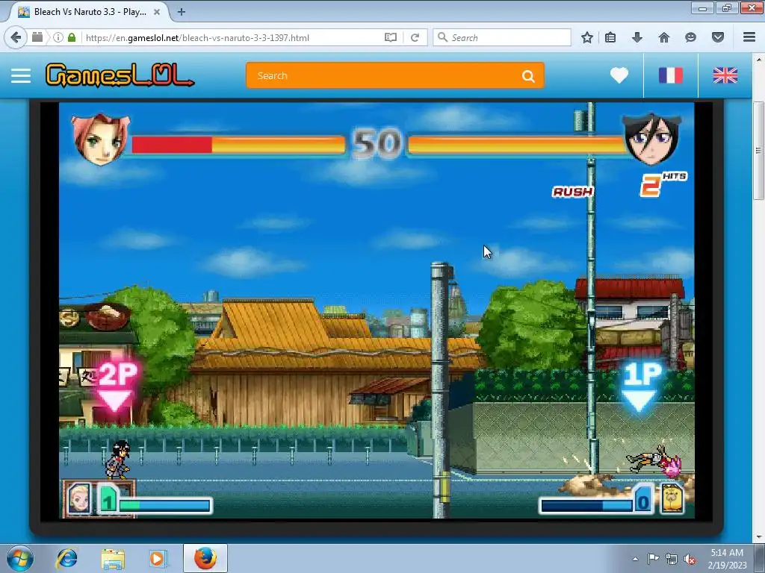The width and height of the screenshot is (765, 573).
Task: Click the left player's health bar
Action: pyautogui.click(x=238, y=145)
